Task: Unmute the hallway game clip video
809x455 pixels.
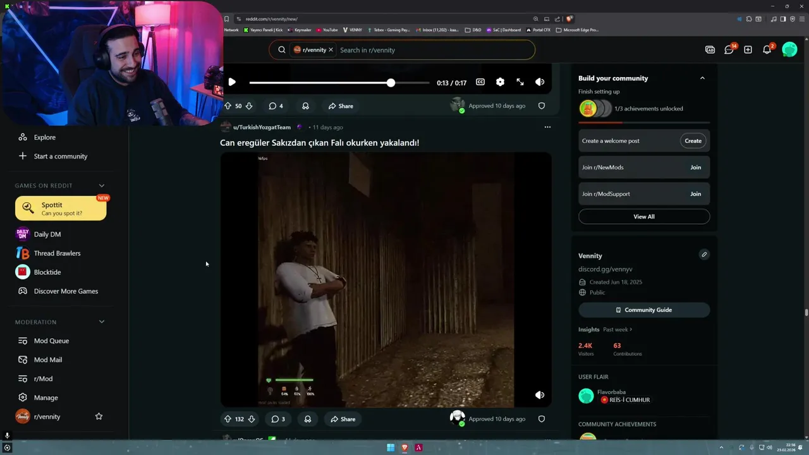Action: (x=540, y=395)
